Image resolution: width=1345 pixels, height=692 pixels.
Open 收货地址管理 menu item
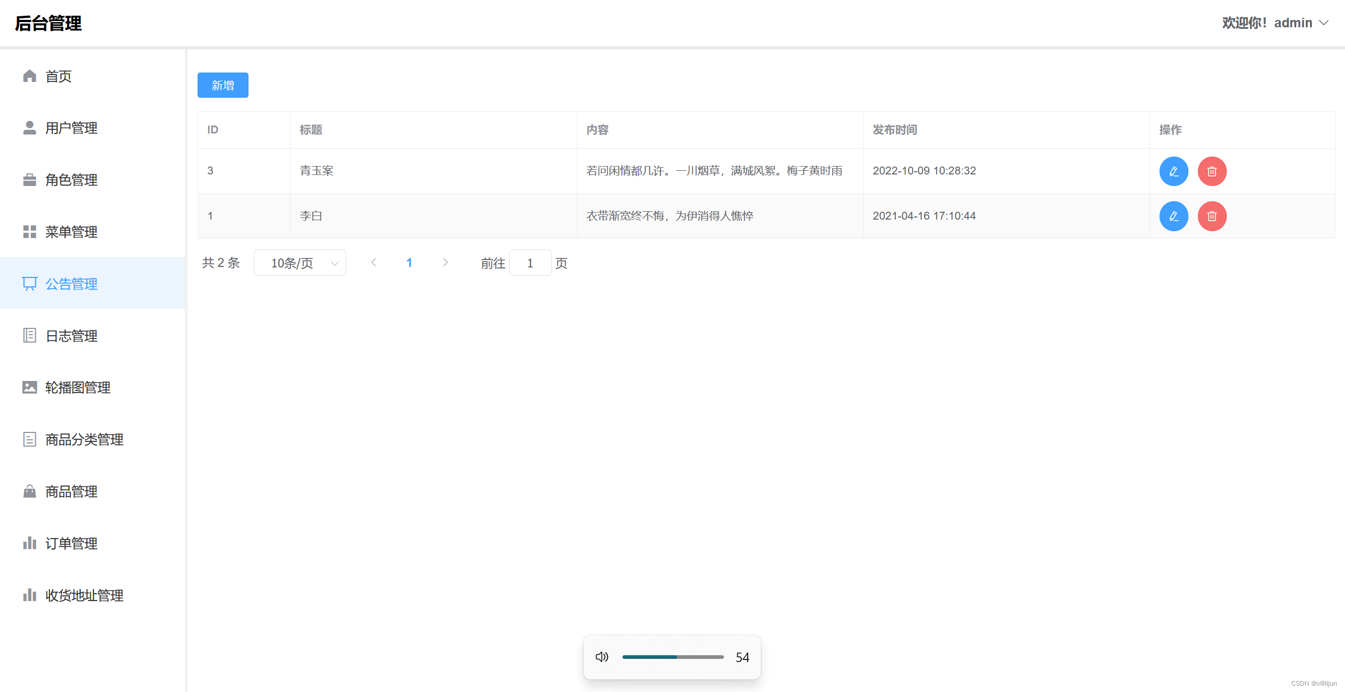92,595
